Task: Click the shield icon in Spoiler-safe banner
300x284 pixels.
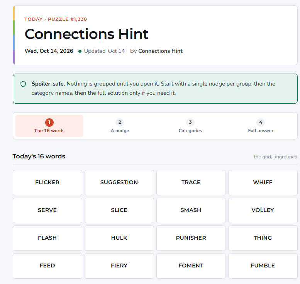Action: 23,84
